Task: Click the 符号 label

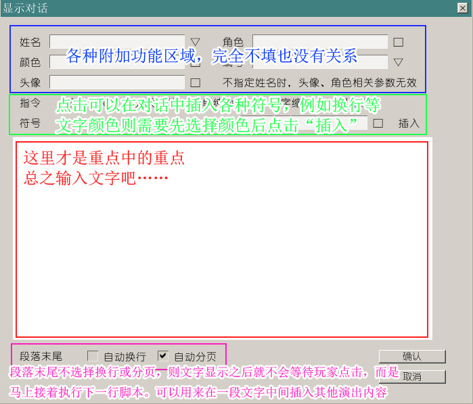Action: (30, 123)
